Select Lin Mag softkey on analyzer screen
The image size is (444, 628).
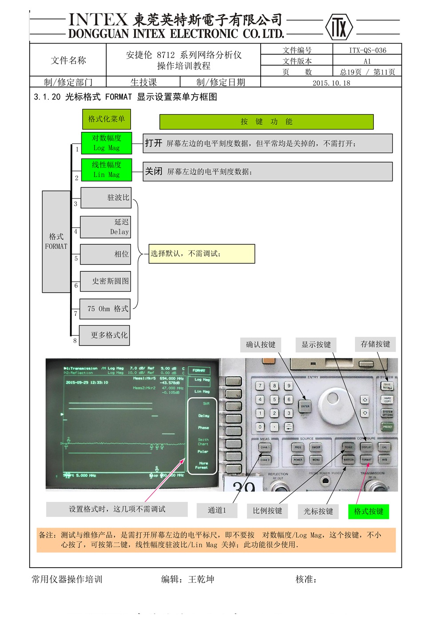tap(202, 392)
